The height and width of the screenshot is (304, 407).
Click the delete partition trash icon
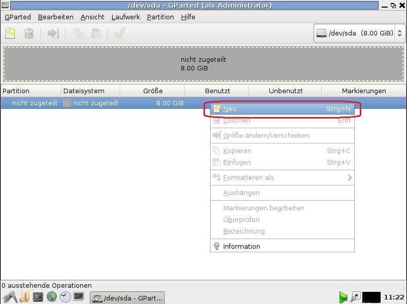coord(29,33)
